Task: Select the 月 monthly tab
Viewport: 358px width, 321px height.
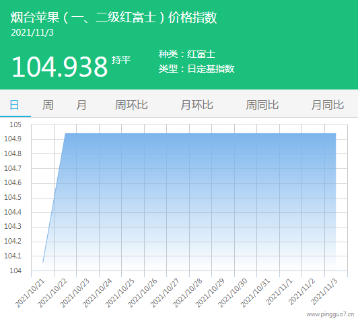Action: point(81,105)
